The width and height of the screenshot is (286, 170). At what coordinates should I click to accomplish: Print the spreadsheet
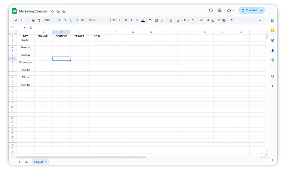[34, 20]
